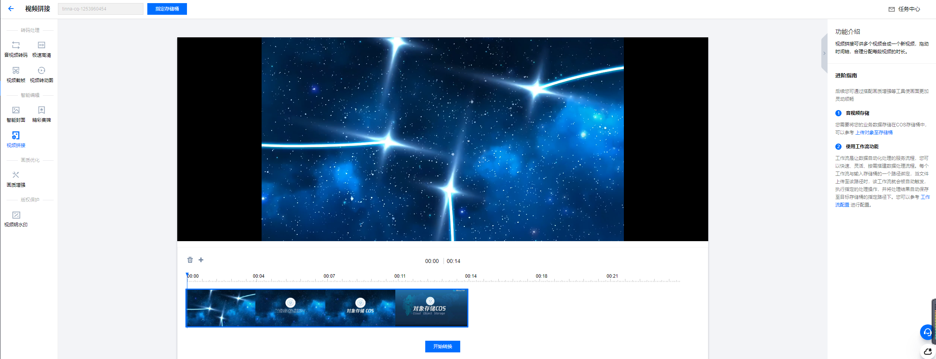
Task: Select the 视频转动图 video-to-GIF tool
Action: coord(42,75)
